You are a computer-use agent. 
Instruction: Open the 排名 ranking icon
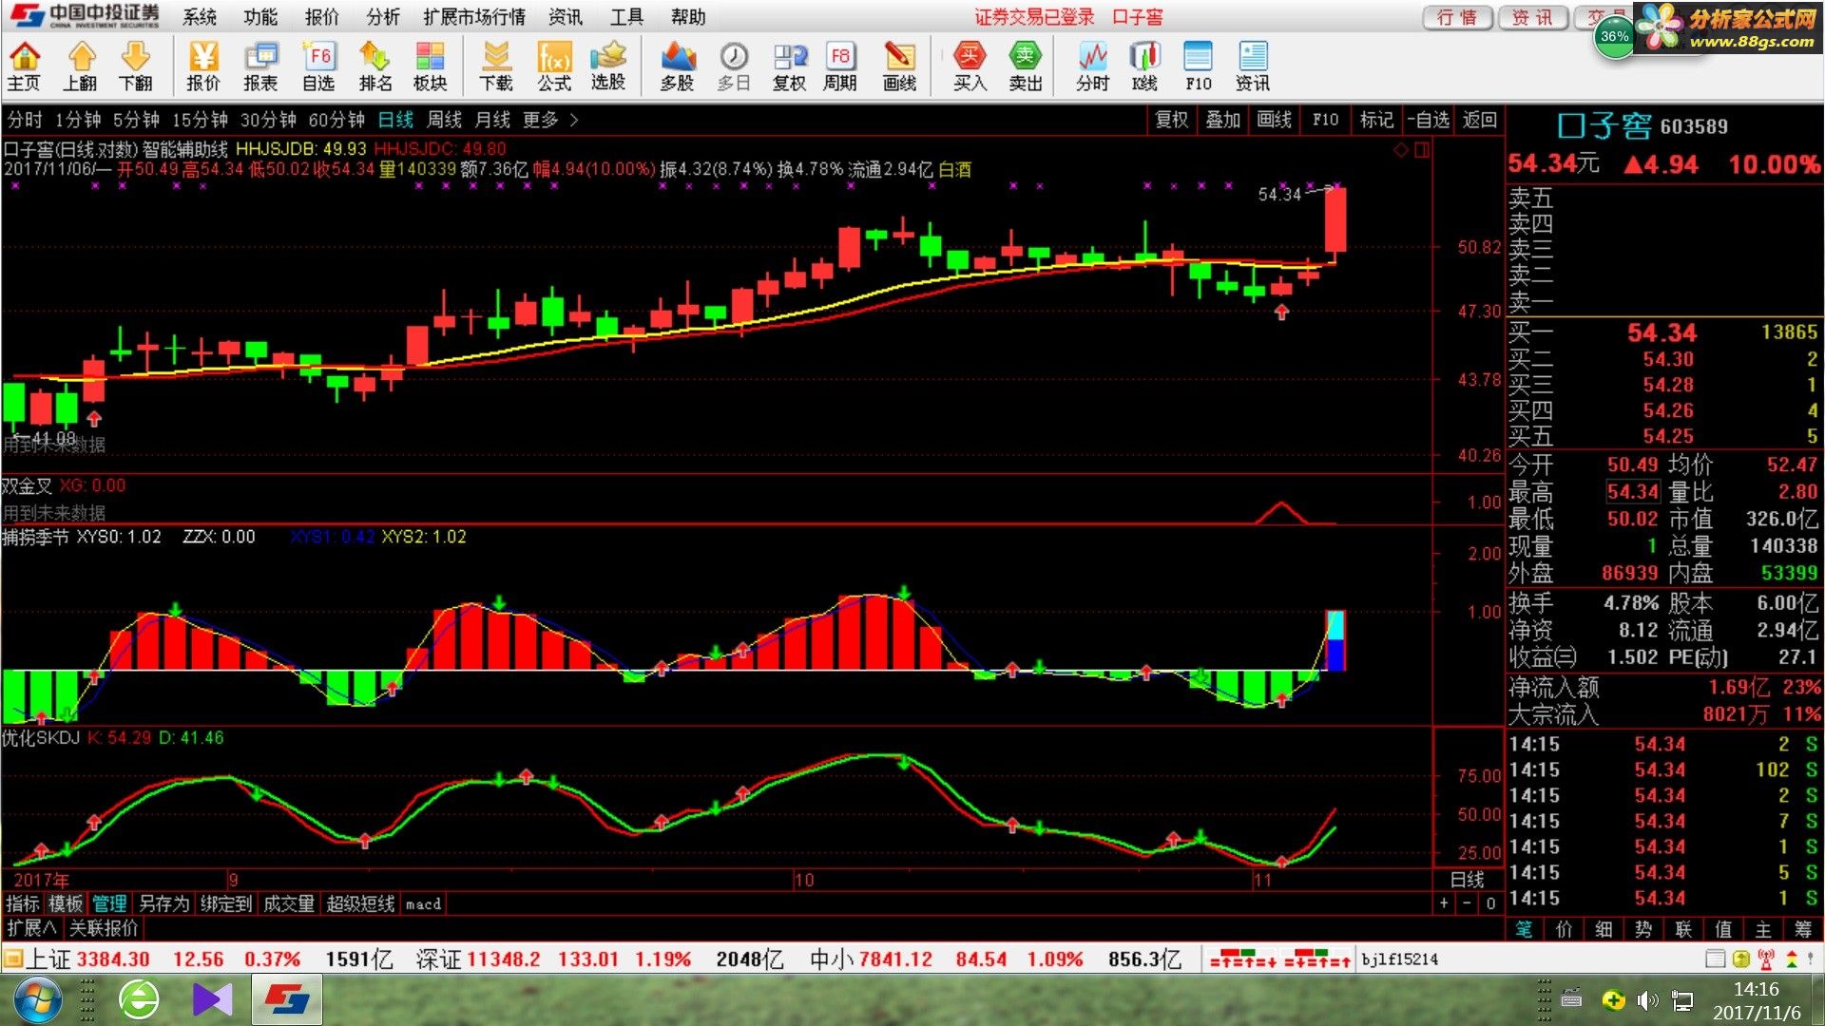[x=375, y=66]
